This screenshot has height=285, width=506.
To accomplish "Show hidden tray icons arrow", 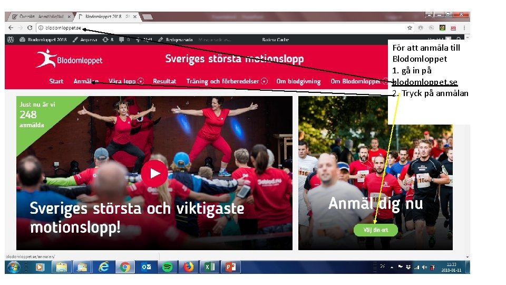I will pos(392,268).
